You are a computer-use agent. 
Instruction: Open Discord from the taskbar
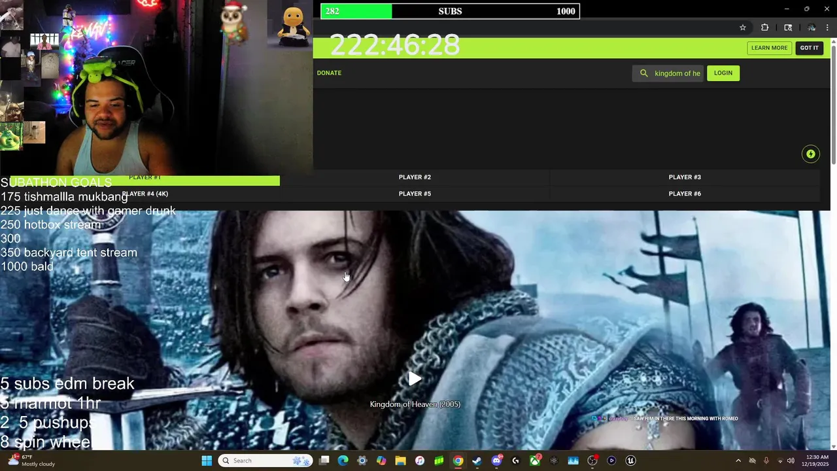click(x=496, y=461)
